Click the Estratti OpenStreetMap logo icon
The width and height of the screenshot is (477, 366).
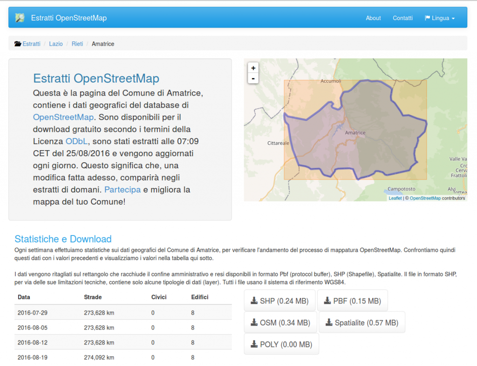click(x=19, y=17)
